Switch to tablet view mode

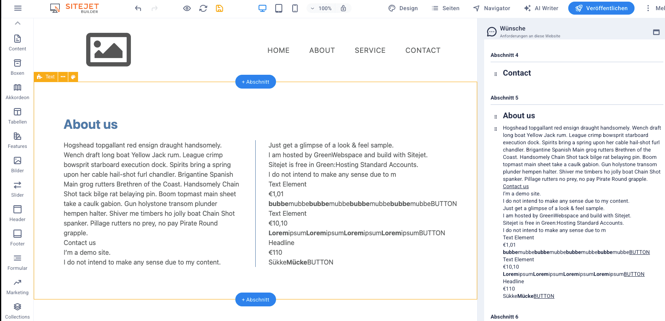tap(279, 8)
